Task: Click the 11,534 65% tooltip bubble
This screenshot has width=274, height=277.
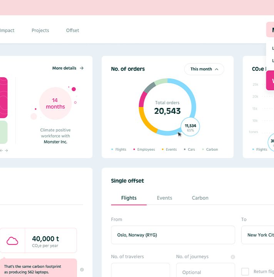Action: coord(190,127)
